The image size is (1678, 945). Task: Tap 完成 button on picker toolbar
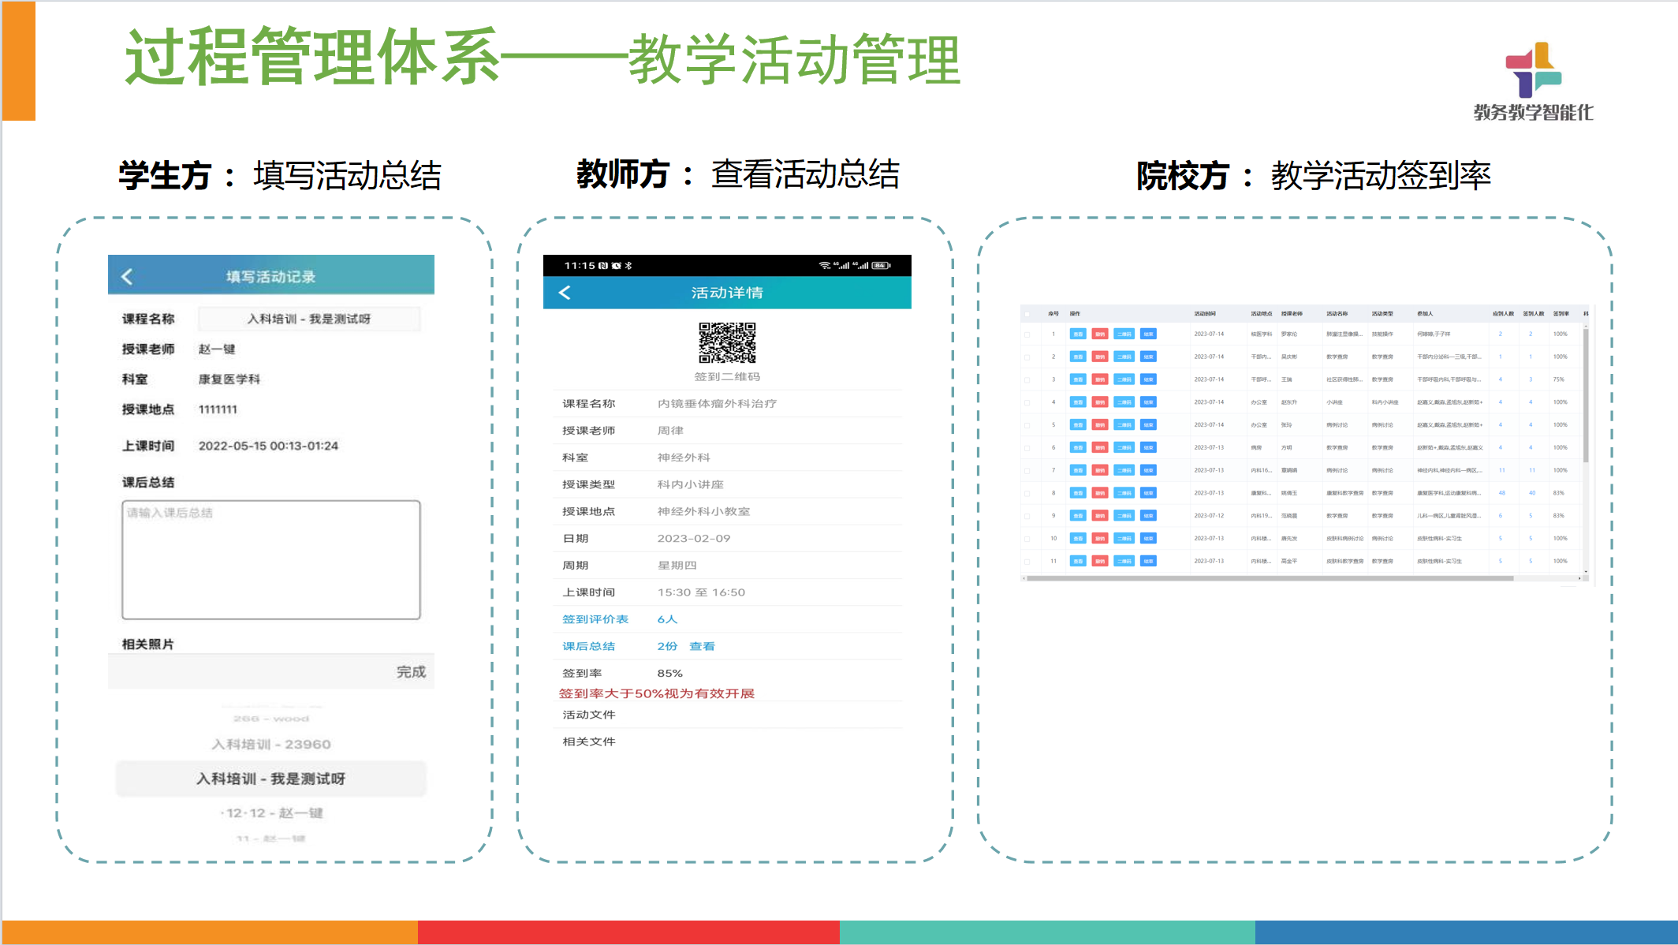point(411,671)
